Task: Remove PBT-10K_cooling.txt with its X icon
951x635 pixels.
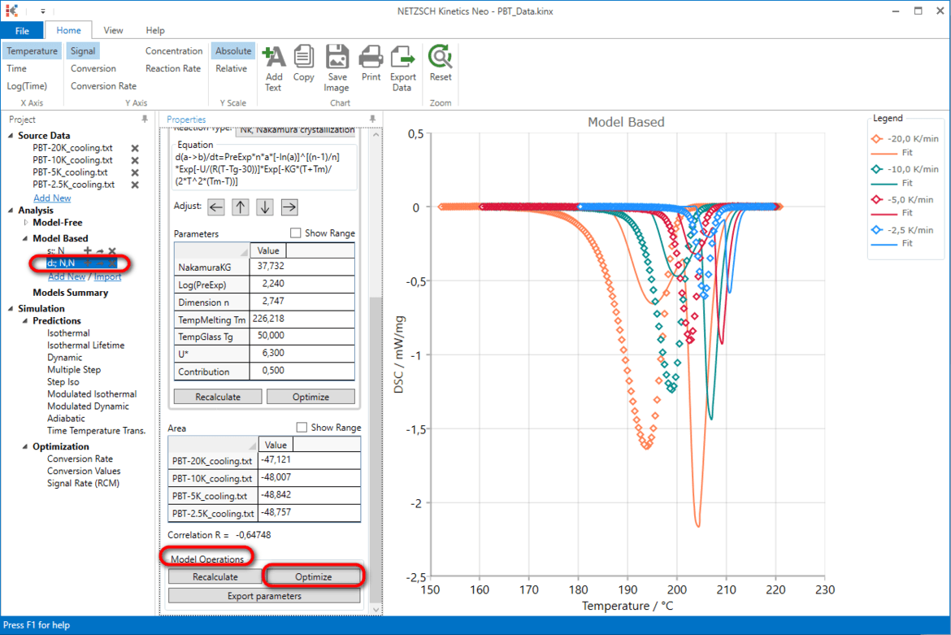Action: point(135,160)
